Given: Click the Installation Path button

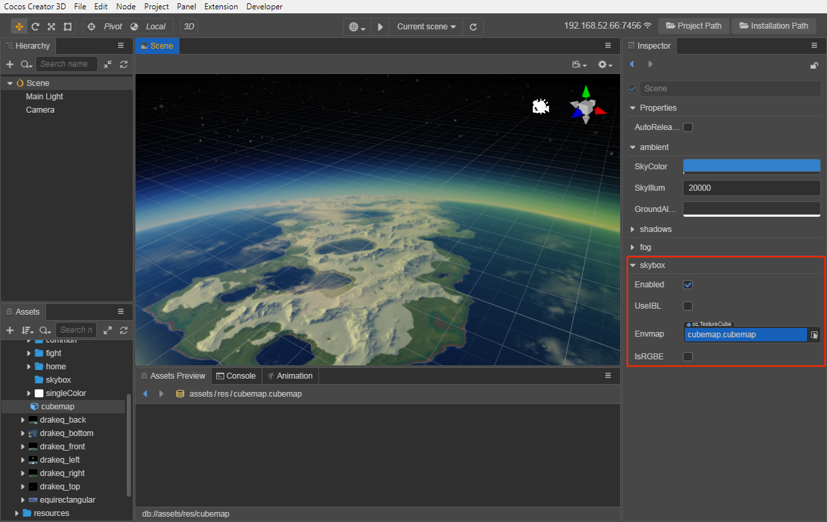Looking at the screenshot, I should click(x=773, y=26).
